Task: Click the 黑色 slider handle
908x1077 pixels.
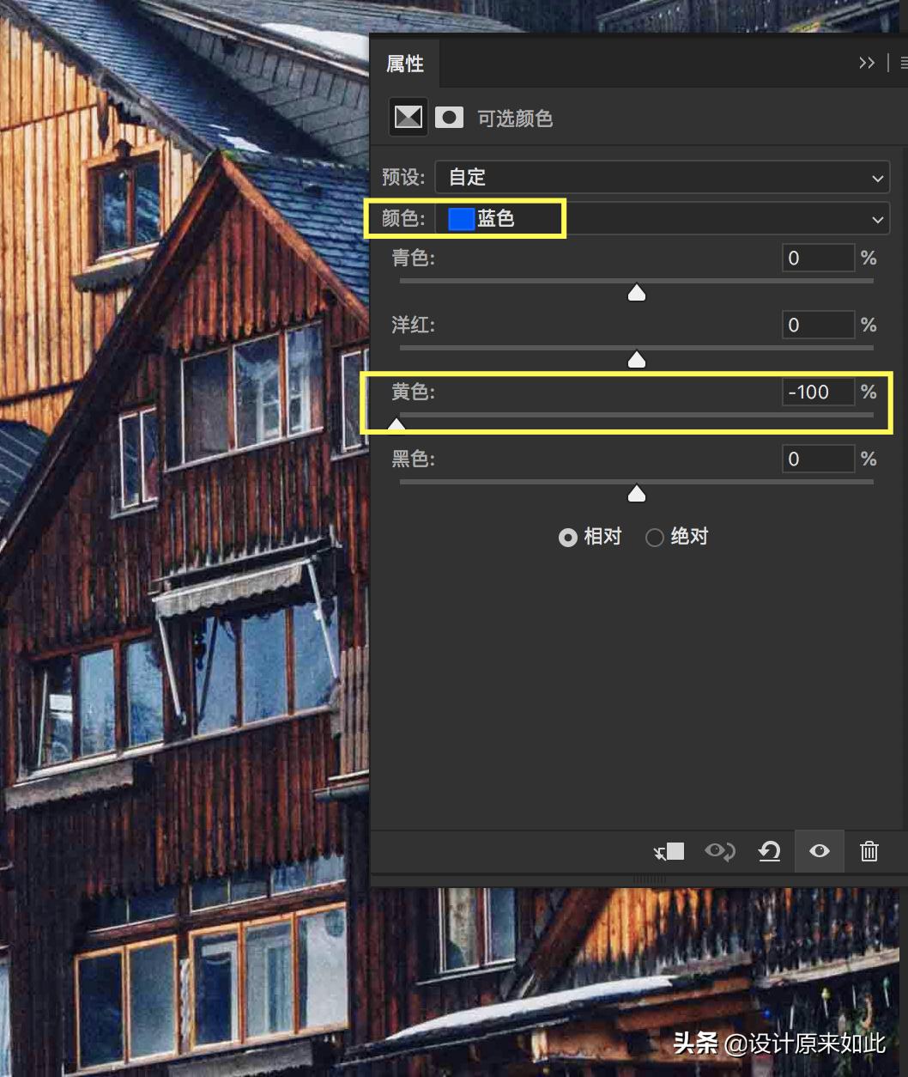Action: pyautogui.click(x=636, y=494)
